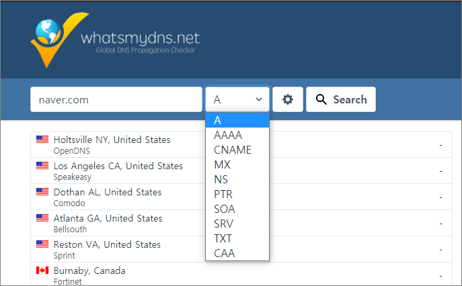Click the whatsmydns.net globe checkmark logo
Viewport: 462px width, 286px height.
[59, 40]
